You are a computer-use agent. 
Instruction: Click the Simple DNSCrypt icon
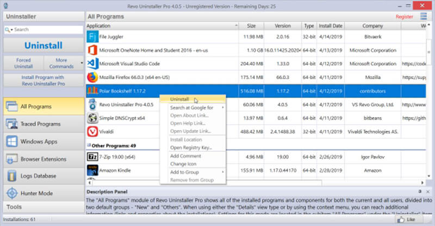click(x=92, y=118)
